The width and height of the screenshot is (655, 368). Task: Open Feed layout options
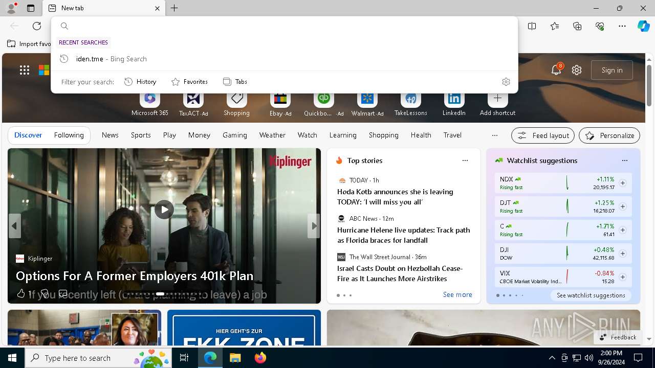(543, 135)
